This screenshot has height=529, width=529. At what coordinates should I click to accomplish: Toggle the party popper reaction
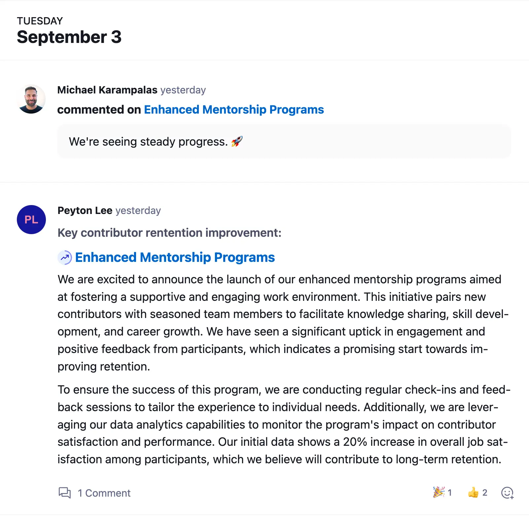[442, 493]
